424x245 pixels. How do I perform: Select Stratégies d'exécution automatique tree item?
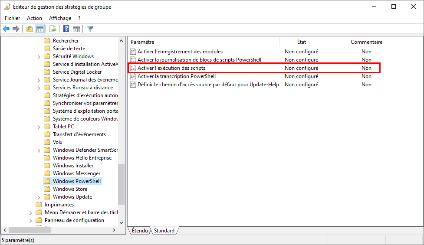pos(85,95)
